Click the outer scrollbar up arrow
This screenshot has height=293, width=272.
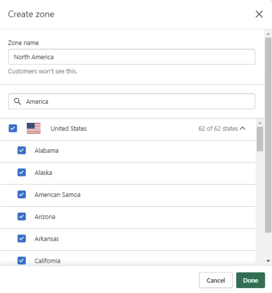coord(268,34)
